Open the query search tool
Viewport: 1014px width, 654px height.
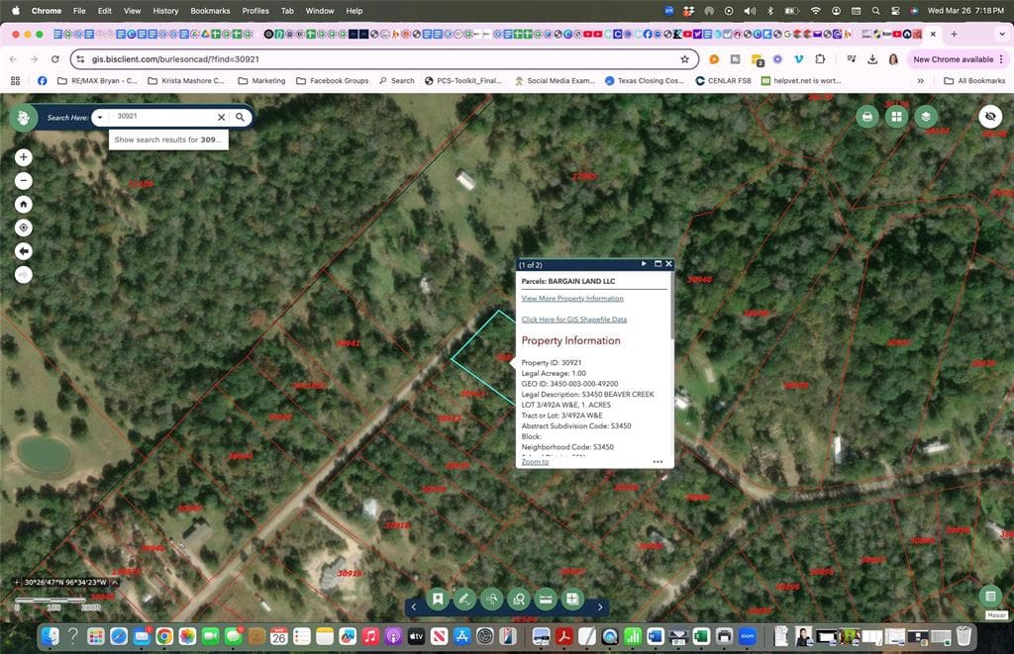coord(519,599)
